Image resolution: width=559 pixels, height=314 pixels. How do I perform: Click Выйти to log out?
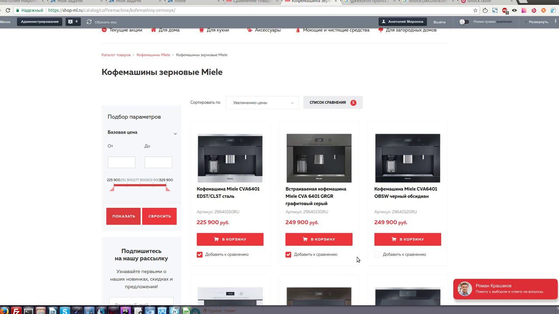(439, 22)
